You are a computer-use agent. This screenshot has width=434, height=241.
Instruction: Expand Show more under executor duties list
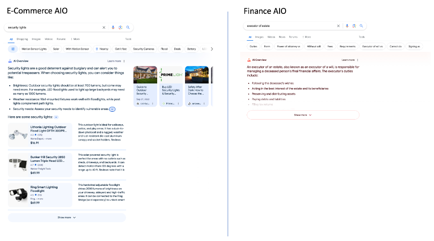[x=303, y=115]
